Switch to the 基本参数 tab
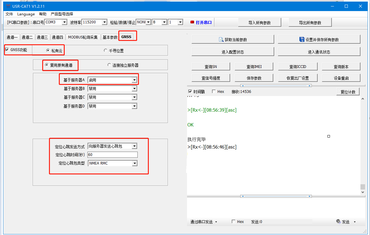The width and height of the screenshot is (370, 235). 110,37
